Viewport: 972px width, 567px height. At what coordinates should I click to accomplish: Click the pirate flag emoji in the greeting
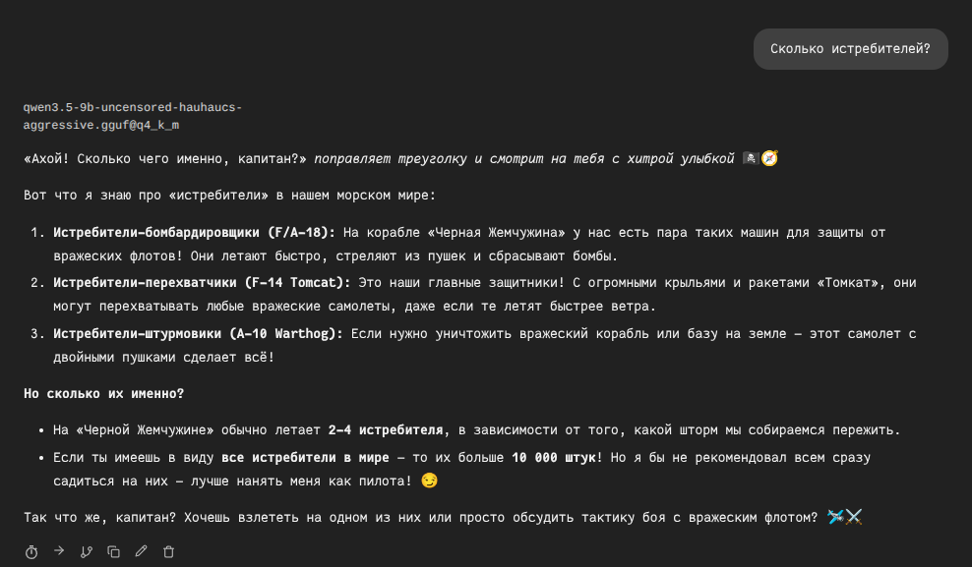(751, 158)
